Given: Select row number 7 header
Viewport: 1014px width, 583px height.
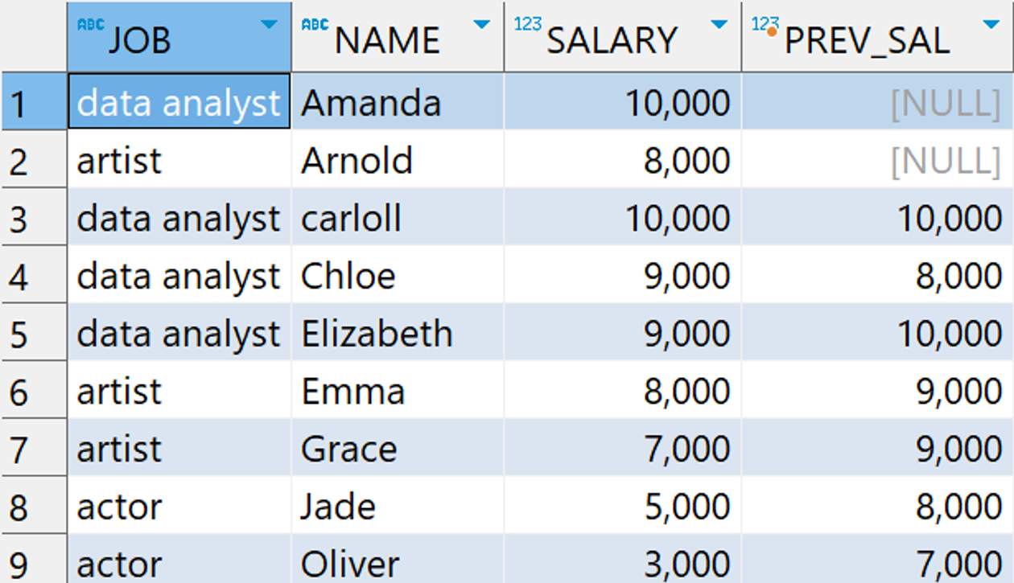Looking at the screenshot, I should 34,448.
